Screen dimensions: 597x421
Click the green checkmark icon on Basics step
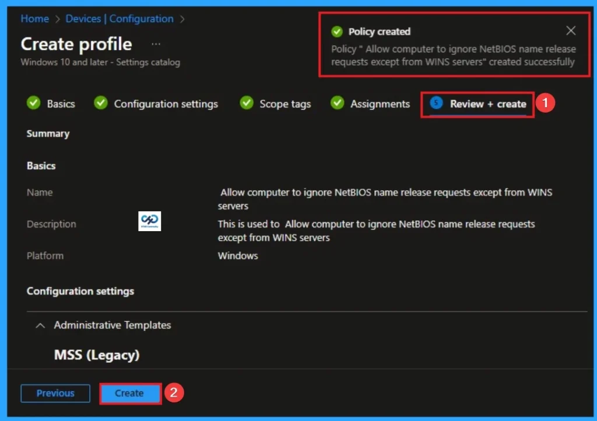click(34, 103)
